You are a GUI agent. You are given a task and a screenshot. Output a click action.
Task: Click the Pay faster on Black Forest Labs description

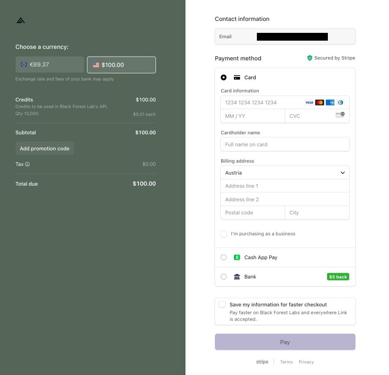coord(288,315)
